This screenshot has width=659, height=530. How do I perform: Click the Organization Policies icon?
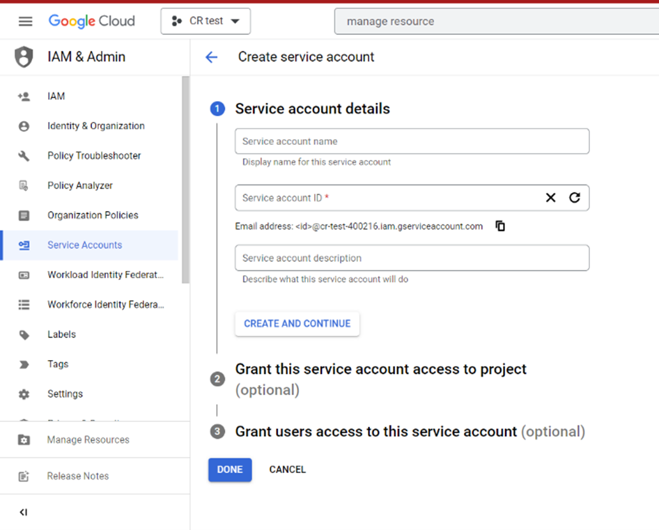point(24,216)
